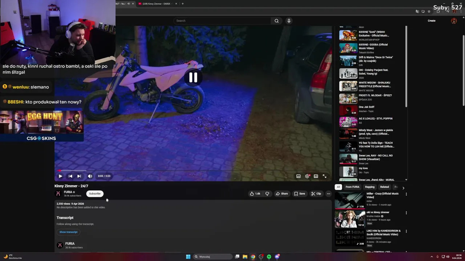Open more actions menu below video
Image resolution: width=465 pixels, height=261 pixels.
click(x=328, y=194)
